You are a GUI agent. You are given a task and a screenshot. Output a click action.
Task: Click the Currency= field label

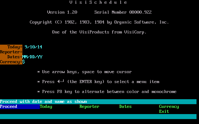11,62
